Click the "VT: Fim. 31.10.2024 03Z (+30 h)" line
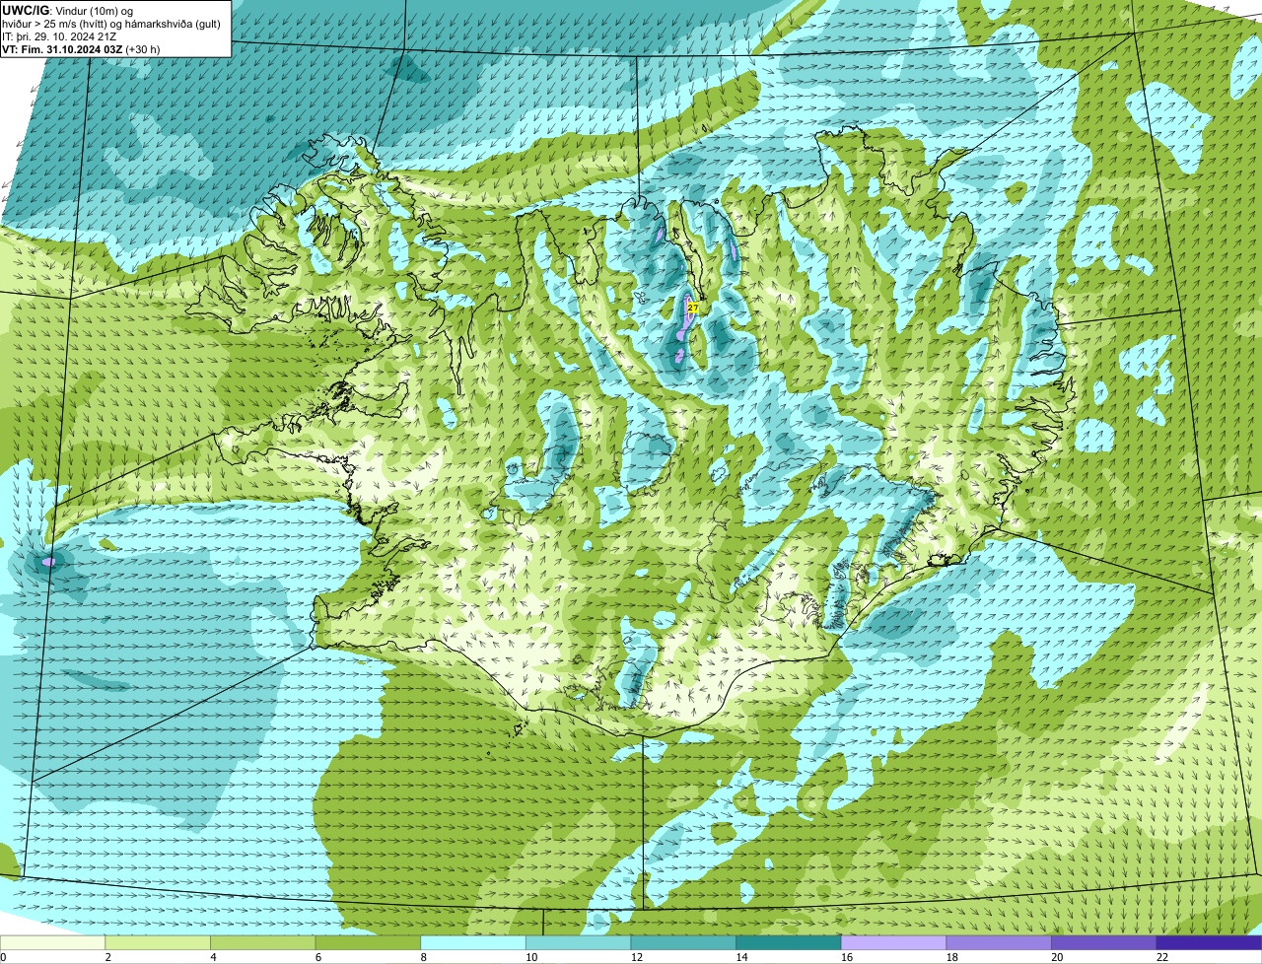This screenshot has width=1262, height=964. click(81, 49)
